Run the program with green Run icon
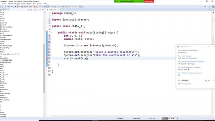 coord(13,7)
